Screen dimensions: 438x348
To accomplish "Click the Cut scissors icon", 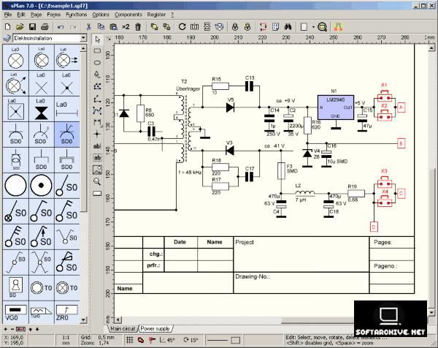I will (x=89, y=27).
